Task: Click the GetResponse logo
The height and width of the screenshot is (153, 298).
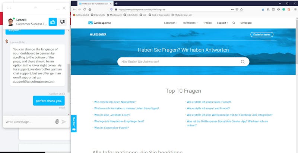Action: 99,23
